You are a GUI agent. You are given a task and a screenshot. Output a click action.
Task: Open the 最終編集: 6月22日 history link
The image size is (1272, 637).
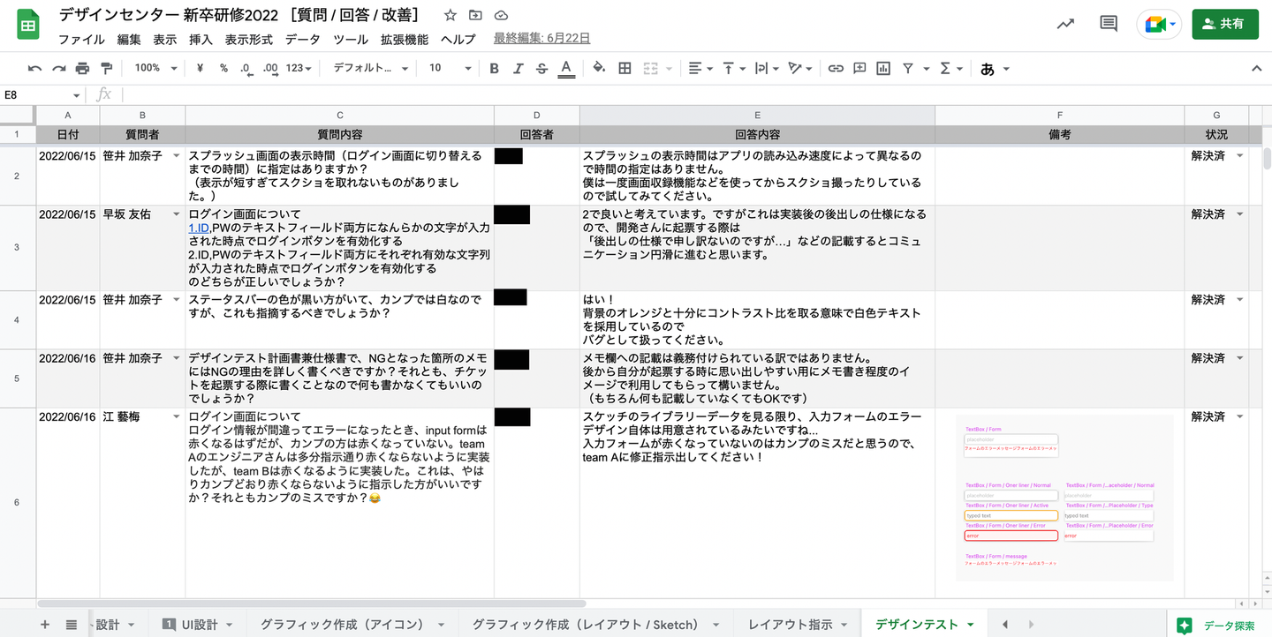pos(542,39)
